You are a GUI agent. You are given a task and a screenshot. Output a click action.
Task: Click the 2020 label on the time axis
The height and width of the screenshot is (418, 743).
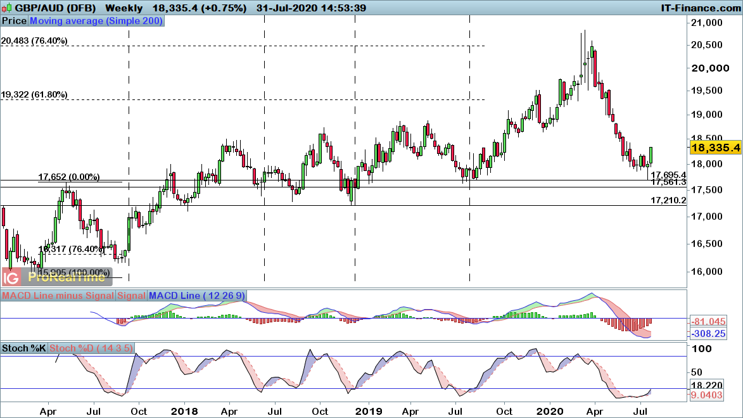[550, 412]
